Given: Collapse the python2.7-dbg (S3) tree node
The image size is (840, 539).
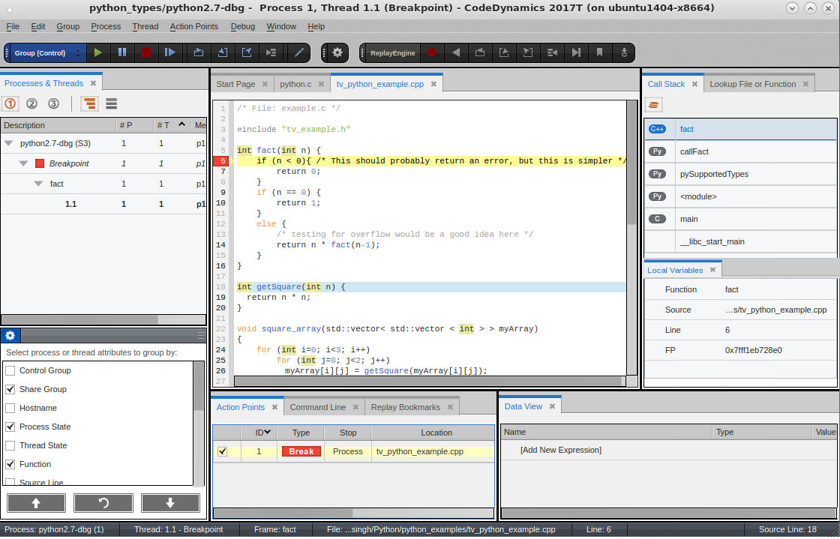Looking at the screenshot, I should click(9, 143).
